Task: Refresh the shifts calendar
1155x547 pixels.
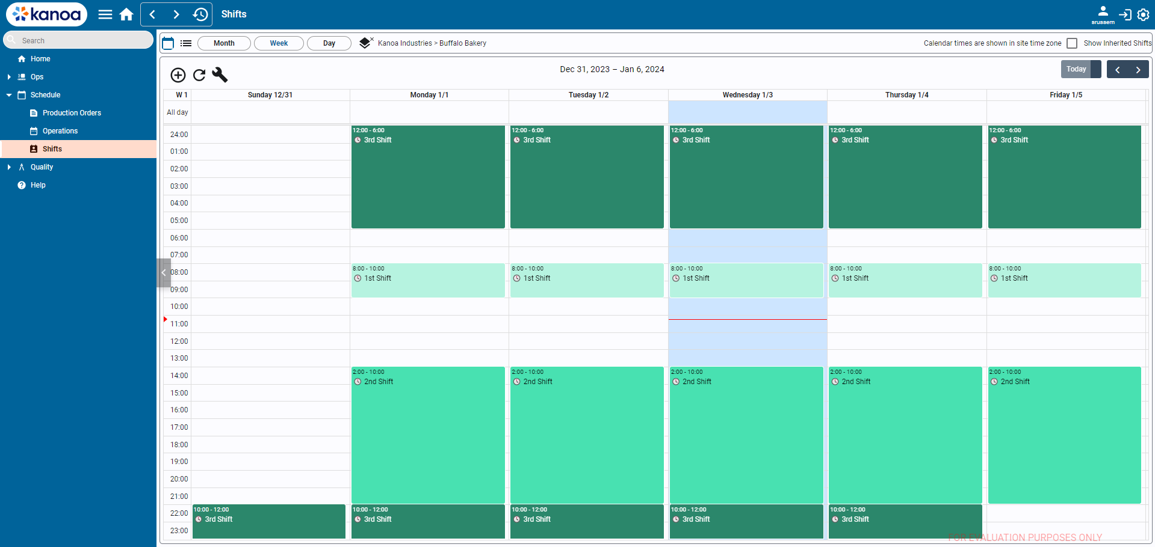Action: pyautogui.click(x=199, y=75)
